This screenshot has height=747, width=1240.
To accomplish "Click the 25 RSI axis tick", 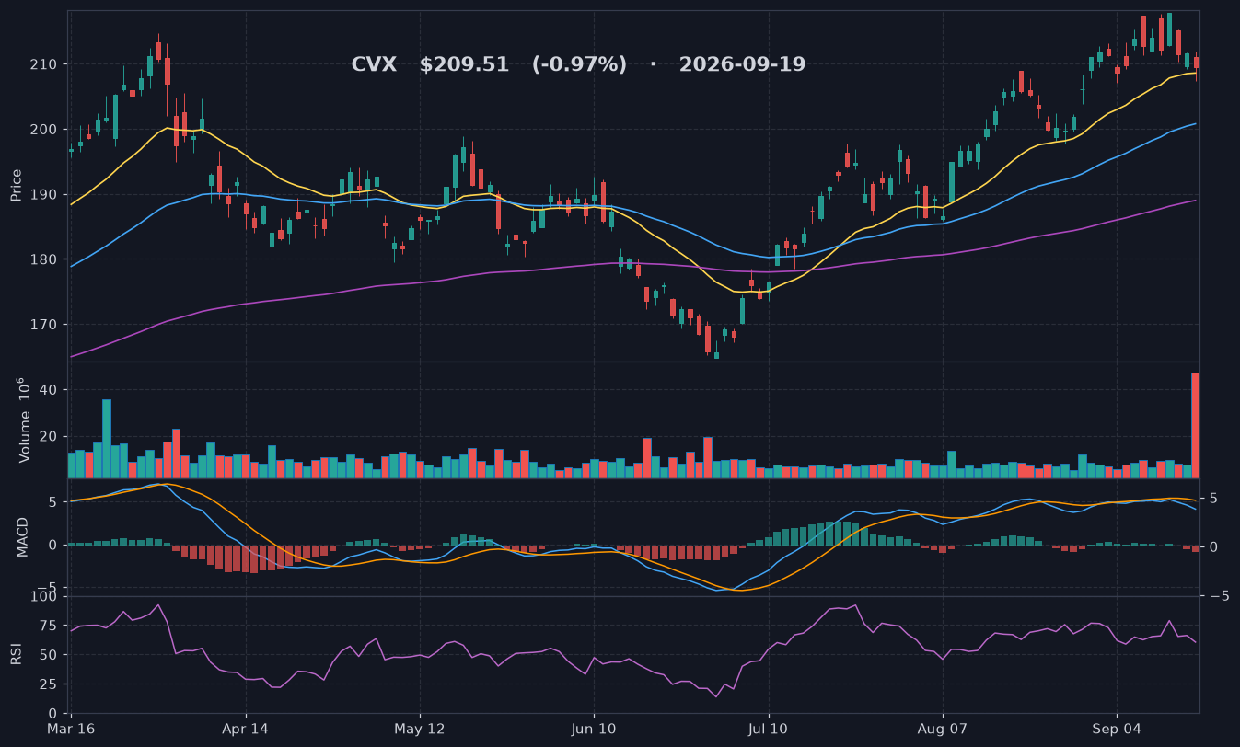I will pos(50,685).
